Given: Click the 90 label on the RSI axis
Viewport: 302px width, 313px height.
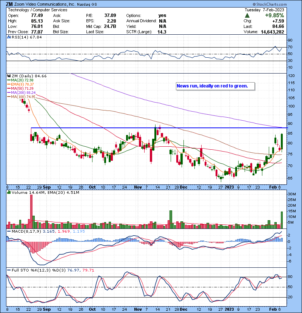Looking at the screenshot, I should click(x=290, y=40).
